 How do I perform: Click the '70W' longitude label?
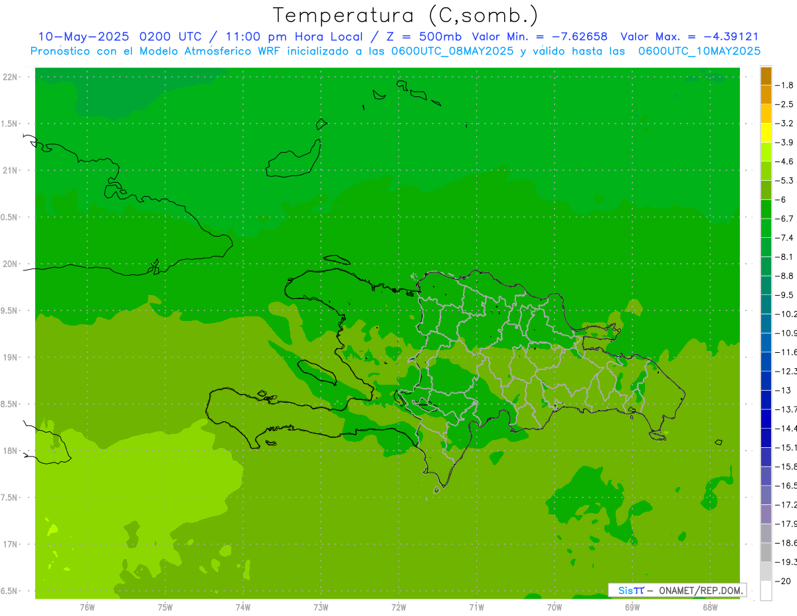(x=555, y=607)
